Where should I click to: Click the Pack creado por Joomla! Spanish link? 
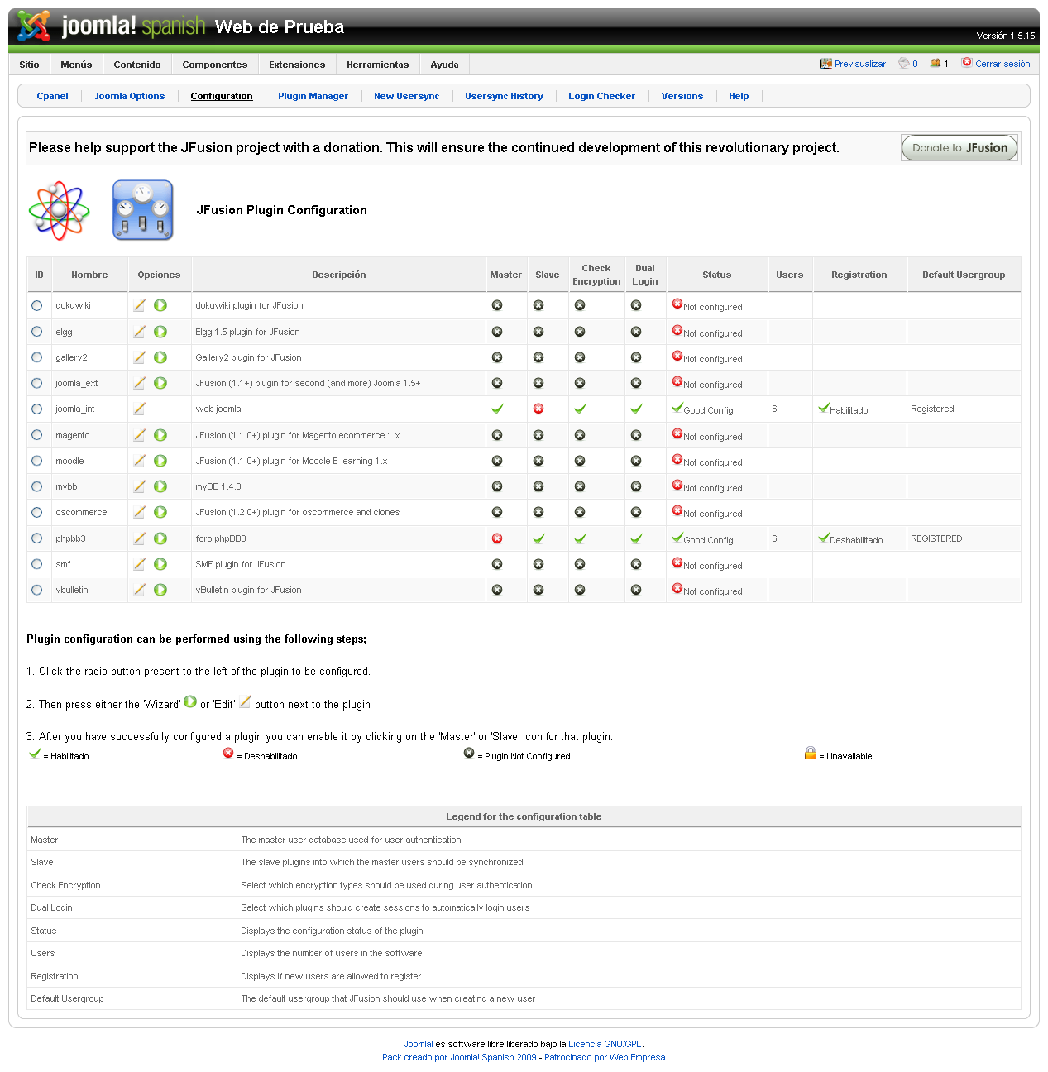coord(459,1057)
